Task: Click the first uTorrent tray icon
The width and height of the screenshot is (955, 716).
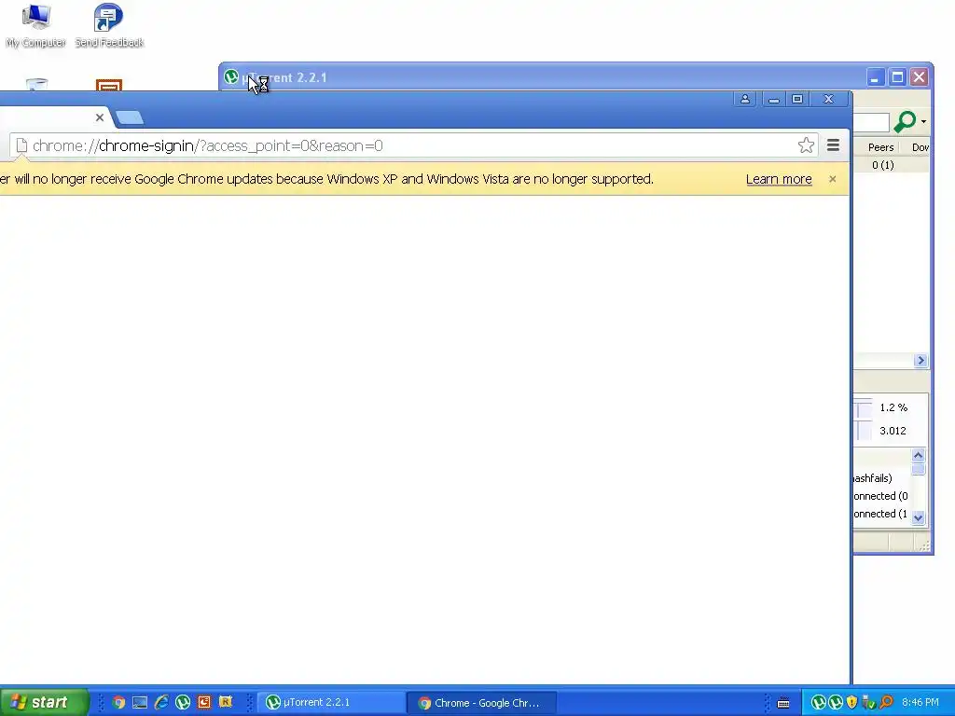Action: [x=819, y=703]
